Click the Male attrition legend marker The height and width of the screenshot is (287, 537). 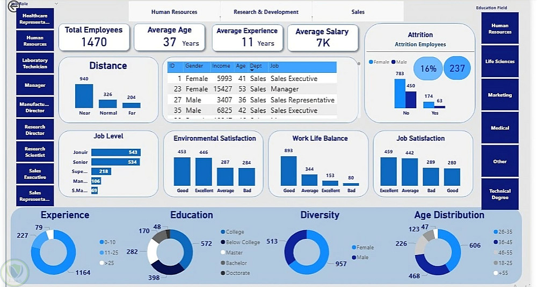(x=394, y=62)
